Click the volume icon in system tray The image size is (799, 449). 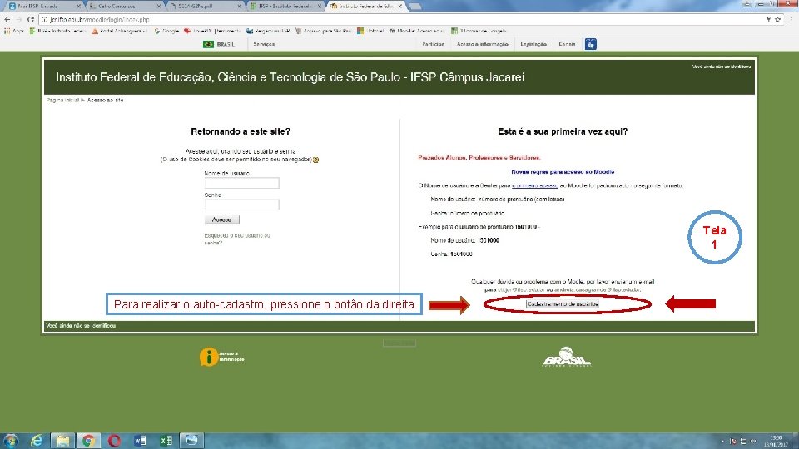(x=753, y=442)
